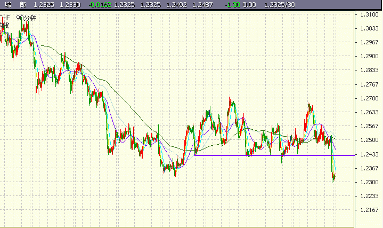Click the purple horizontal support line

pyautogui.click(x=266, y=155)
